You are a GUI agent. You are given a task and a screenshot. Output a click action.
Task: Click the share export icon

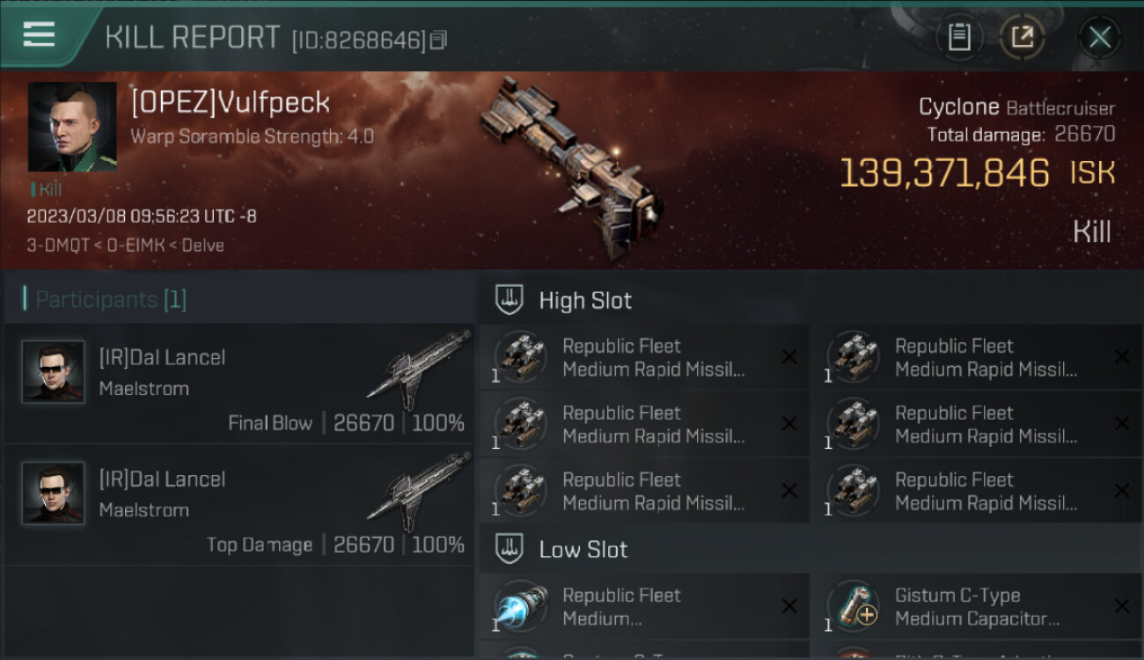coord(1022,37)
